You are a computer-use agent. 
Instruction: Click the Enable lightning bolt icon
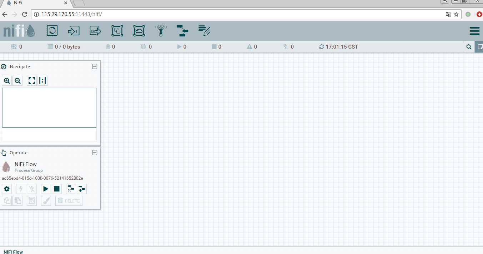point(21,189)
